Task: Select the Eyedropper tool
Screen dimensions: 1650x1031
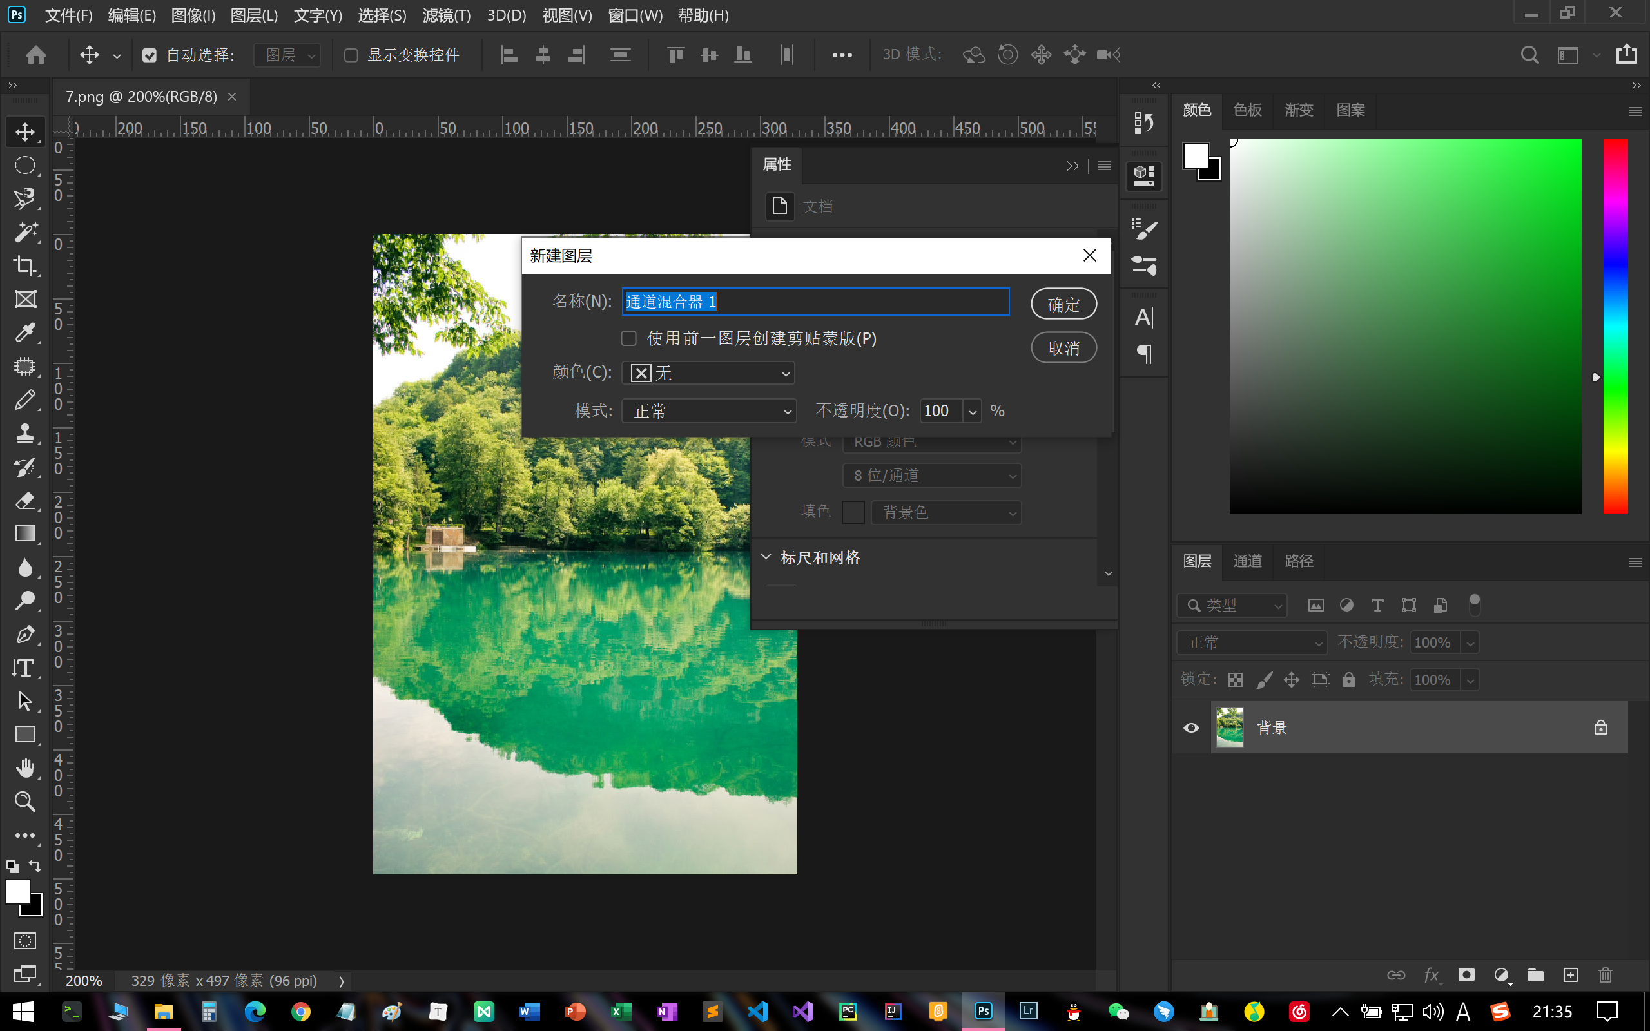Action: [25, 332]
